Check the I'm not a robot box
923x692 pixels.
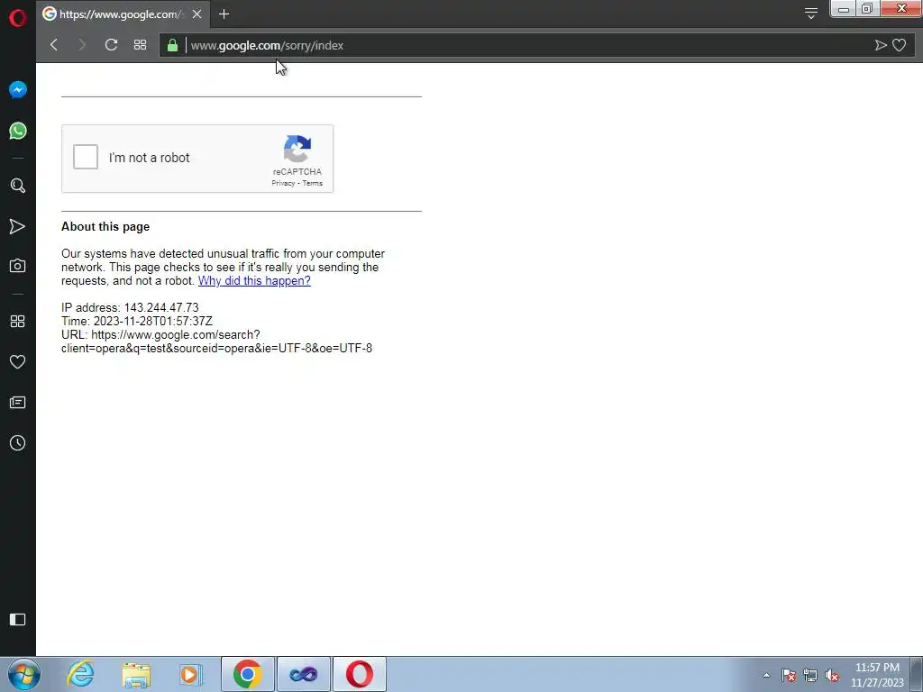86,157
